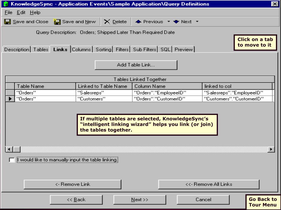281x210 pixels.
Task: Switch to the Columns tab
Action: pos(82,49)
